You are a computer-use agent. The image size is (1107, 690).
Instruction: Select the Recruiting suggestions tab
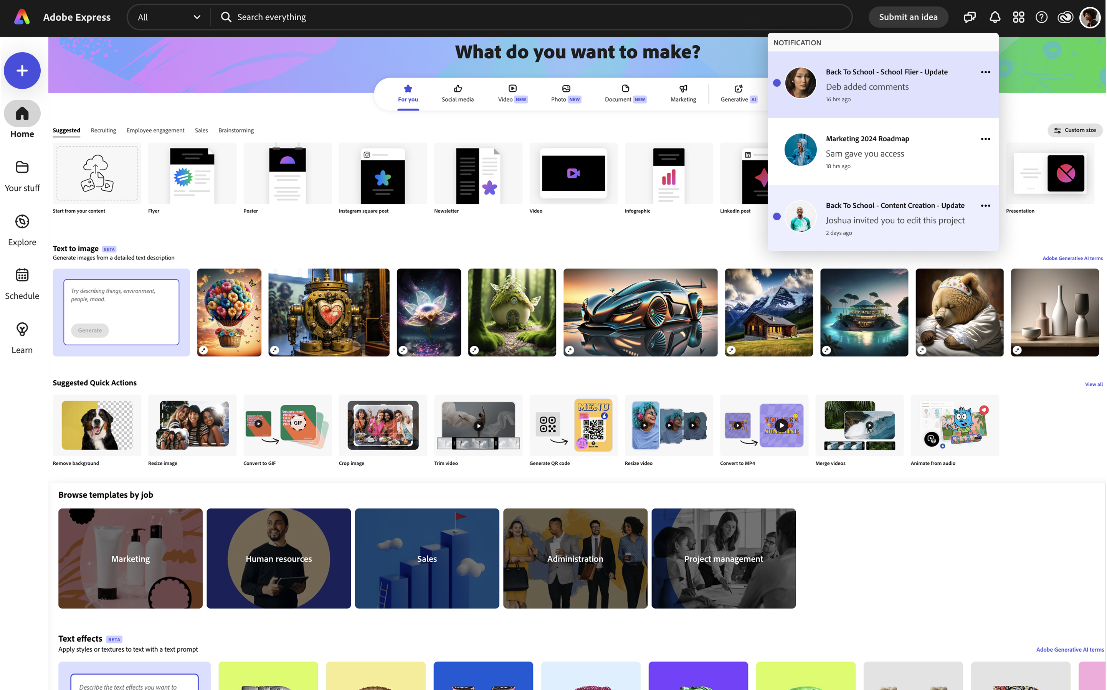point(103,130)
